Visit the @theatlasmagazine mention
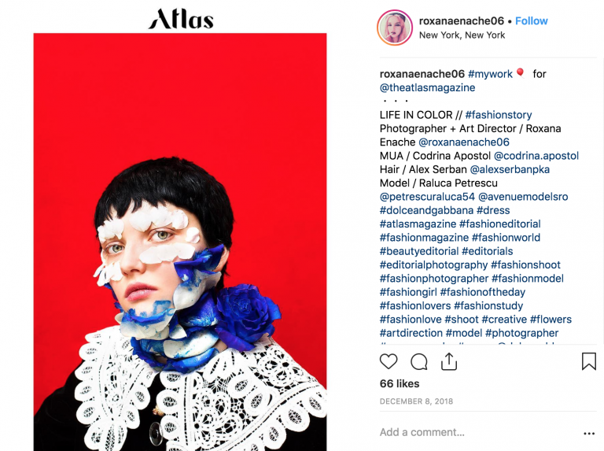604x451 pixels. pos(428,87)
